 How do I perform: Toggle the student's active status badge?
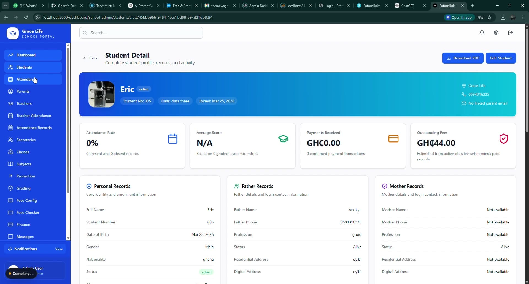[x=206, y=272]
